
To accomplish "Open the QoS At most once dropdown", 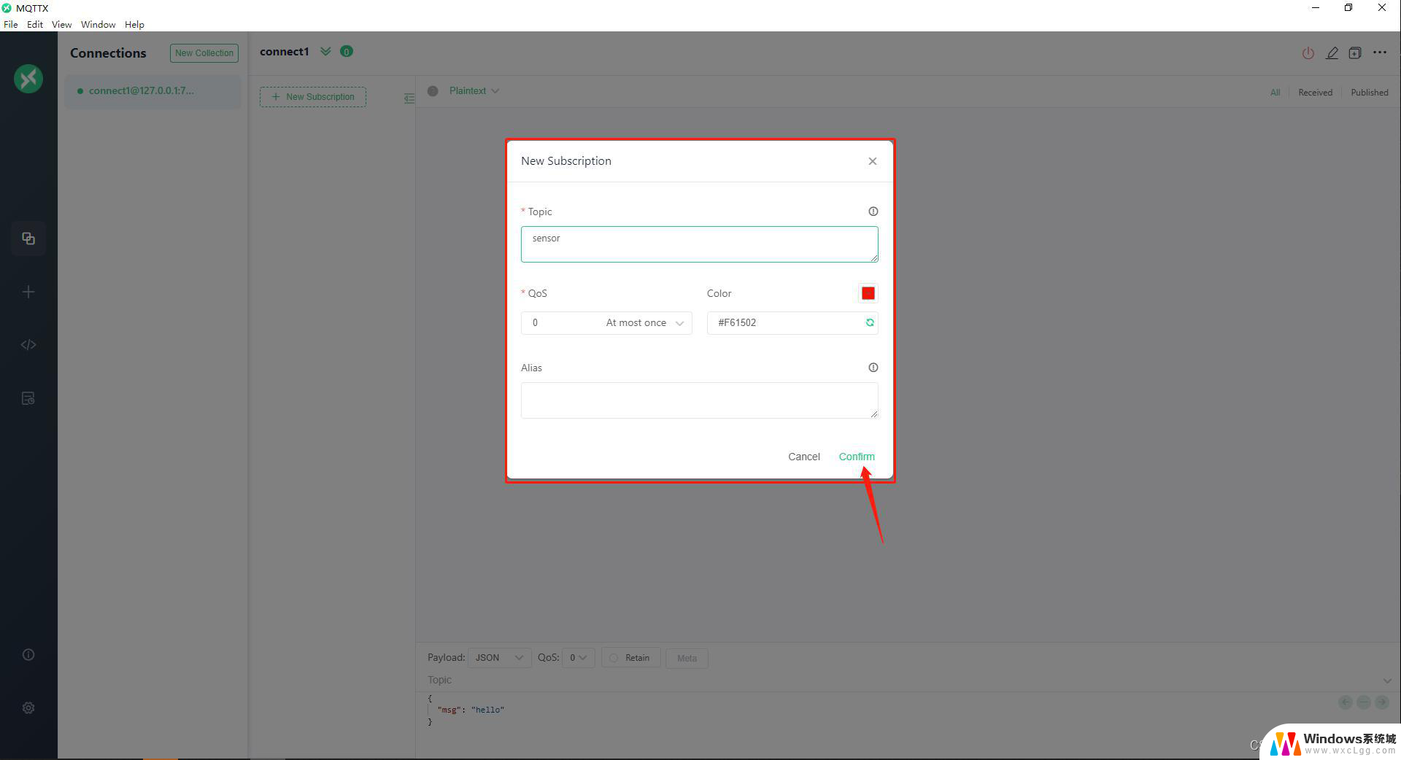I will (x=606, y=323).
